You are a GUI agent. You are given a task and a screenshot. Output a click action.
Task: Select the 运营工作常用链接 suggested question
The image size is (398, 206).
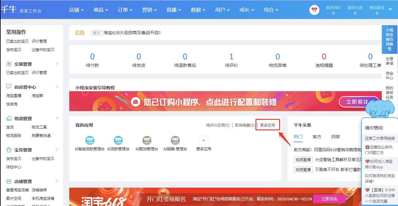click(x=380, y=138)
